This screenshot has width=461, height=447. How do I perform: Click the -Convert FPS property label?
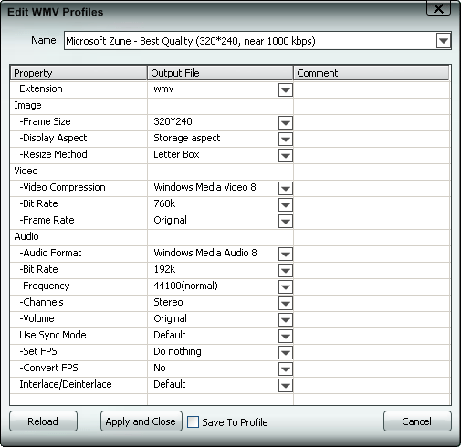point(48,368)
